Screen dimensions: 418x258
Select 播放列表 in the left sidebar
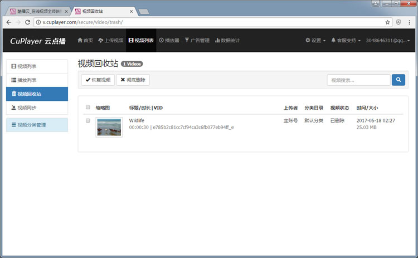pos(37,80)
